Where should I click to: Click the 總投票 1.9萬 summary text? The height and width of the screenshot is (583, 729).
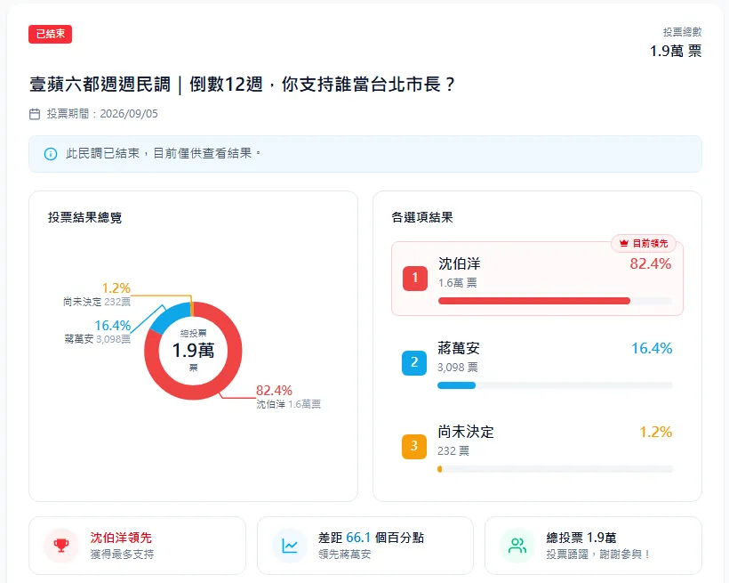click(581, 538)
